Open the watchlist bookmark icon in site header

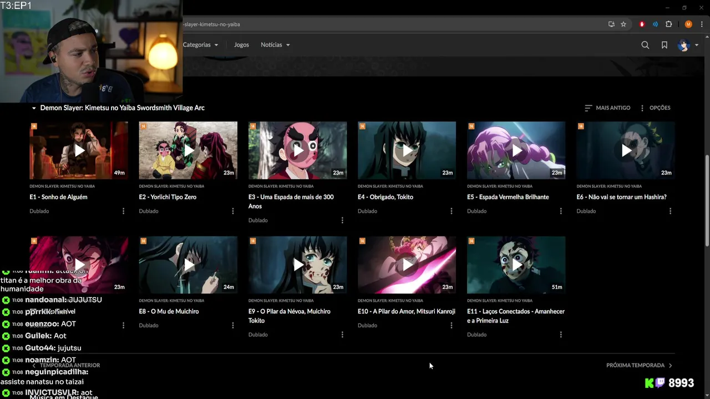click(x=665, y=45)
